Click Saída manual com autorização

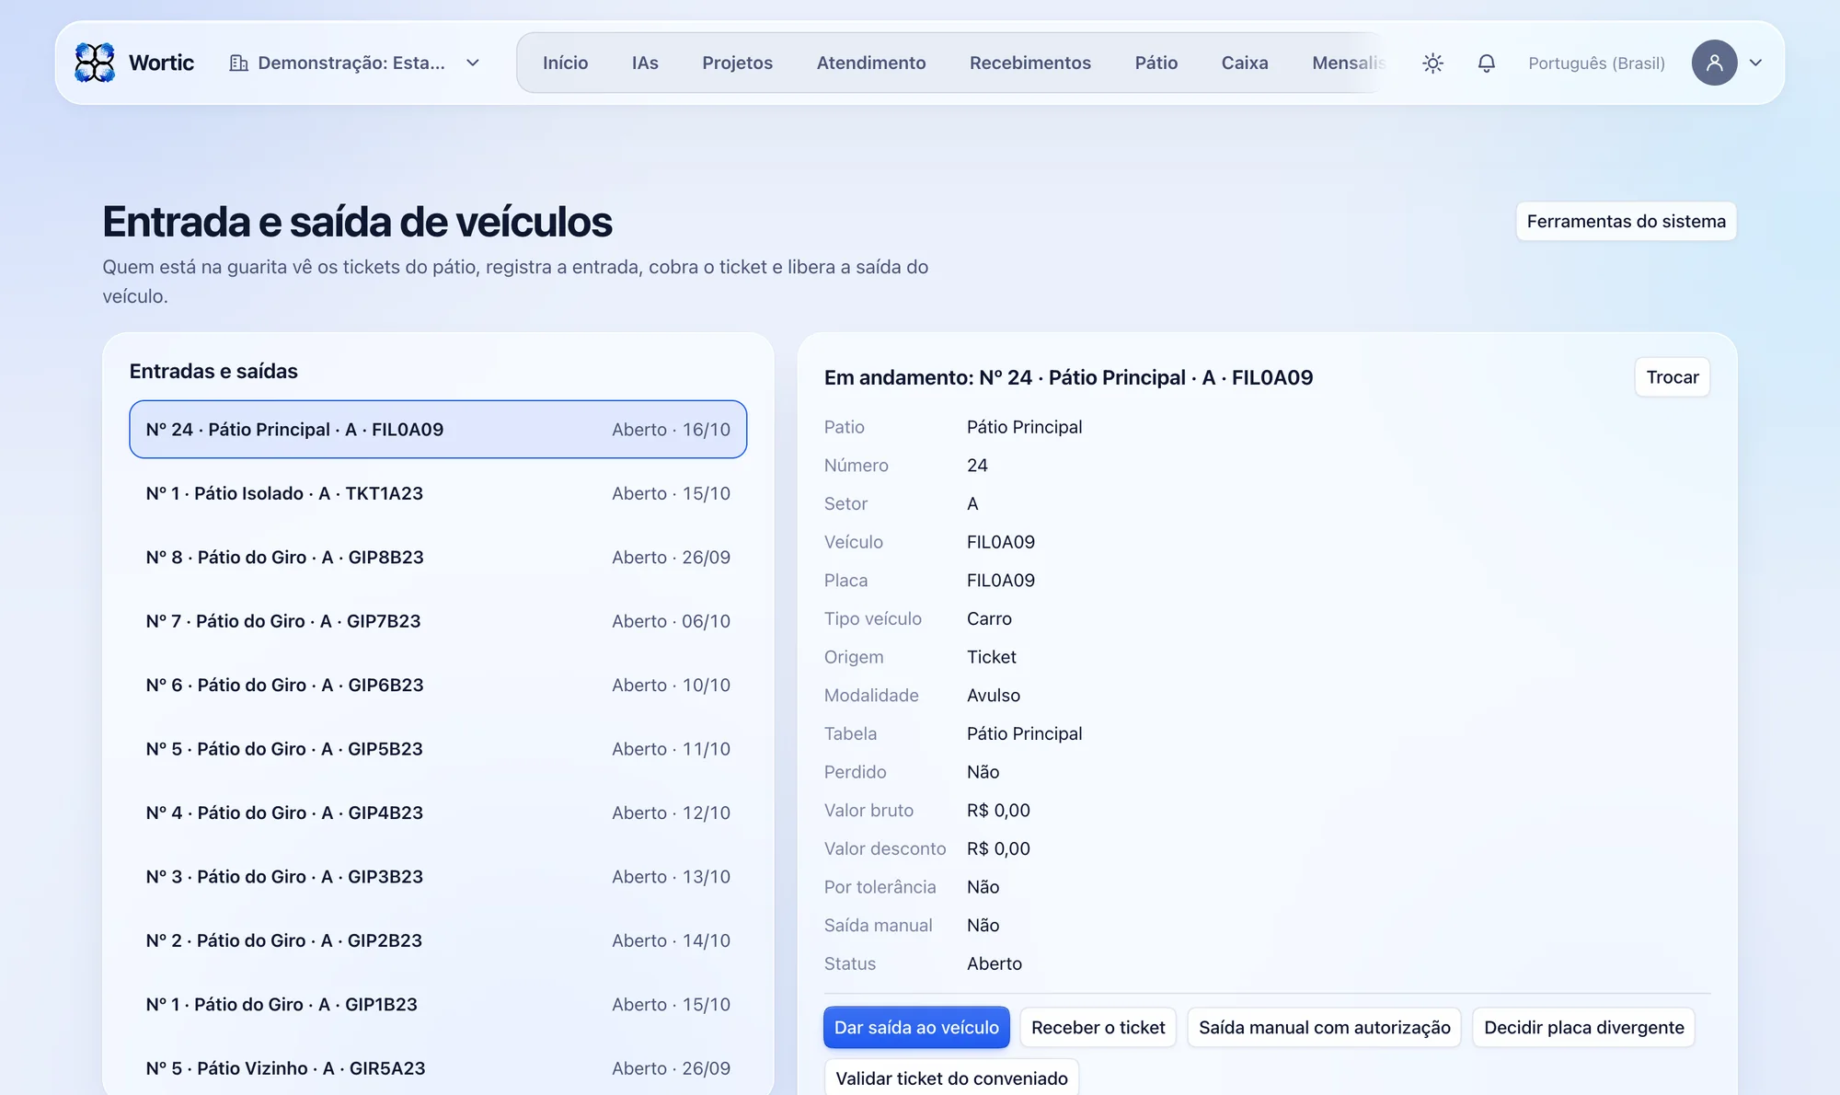[x=1324, y=1027]
